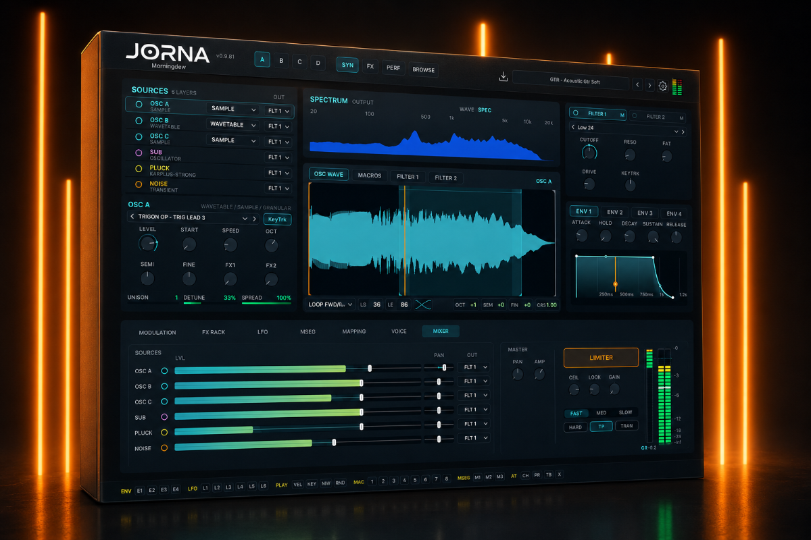Toggle Filter 2 power circle
This screenshot has height=540, width=811.
[x=634, y=115]
